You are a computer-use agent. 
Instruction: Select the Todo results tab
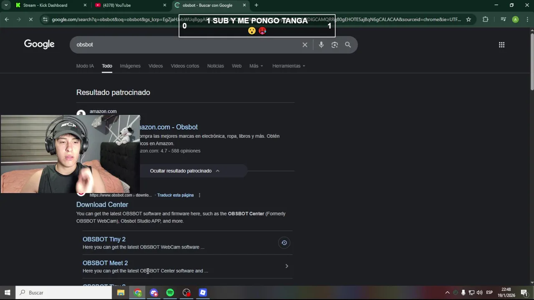point(107,66)
